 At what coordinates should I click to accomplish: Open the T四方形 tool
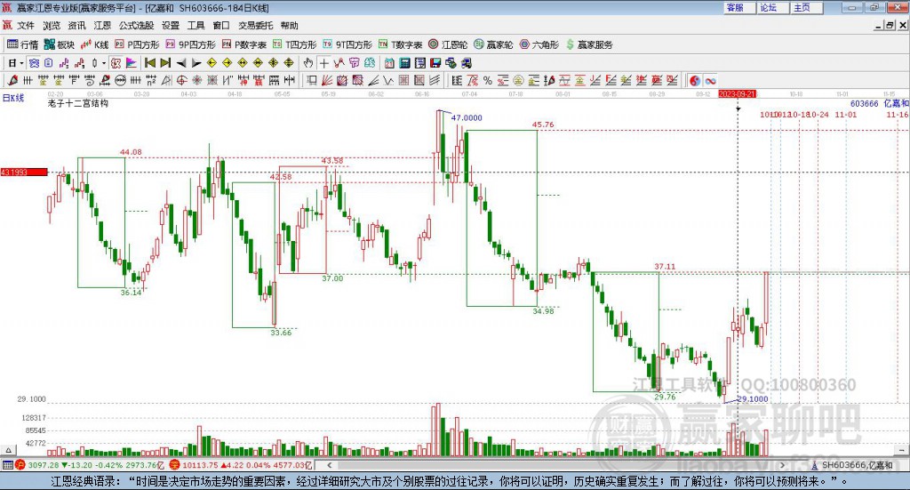tap(295, 44)
